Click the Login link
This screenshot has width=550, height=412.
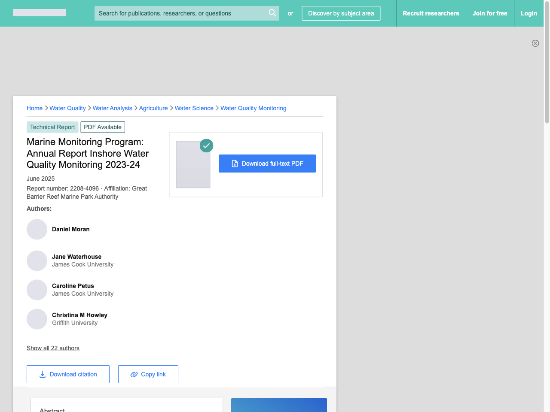pyautogui.click(x=529, y=13)
